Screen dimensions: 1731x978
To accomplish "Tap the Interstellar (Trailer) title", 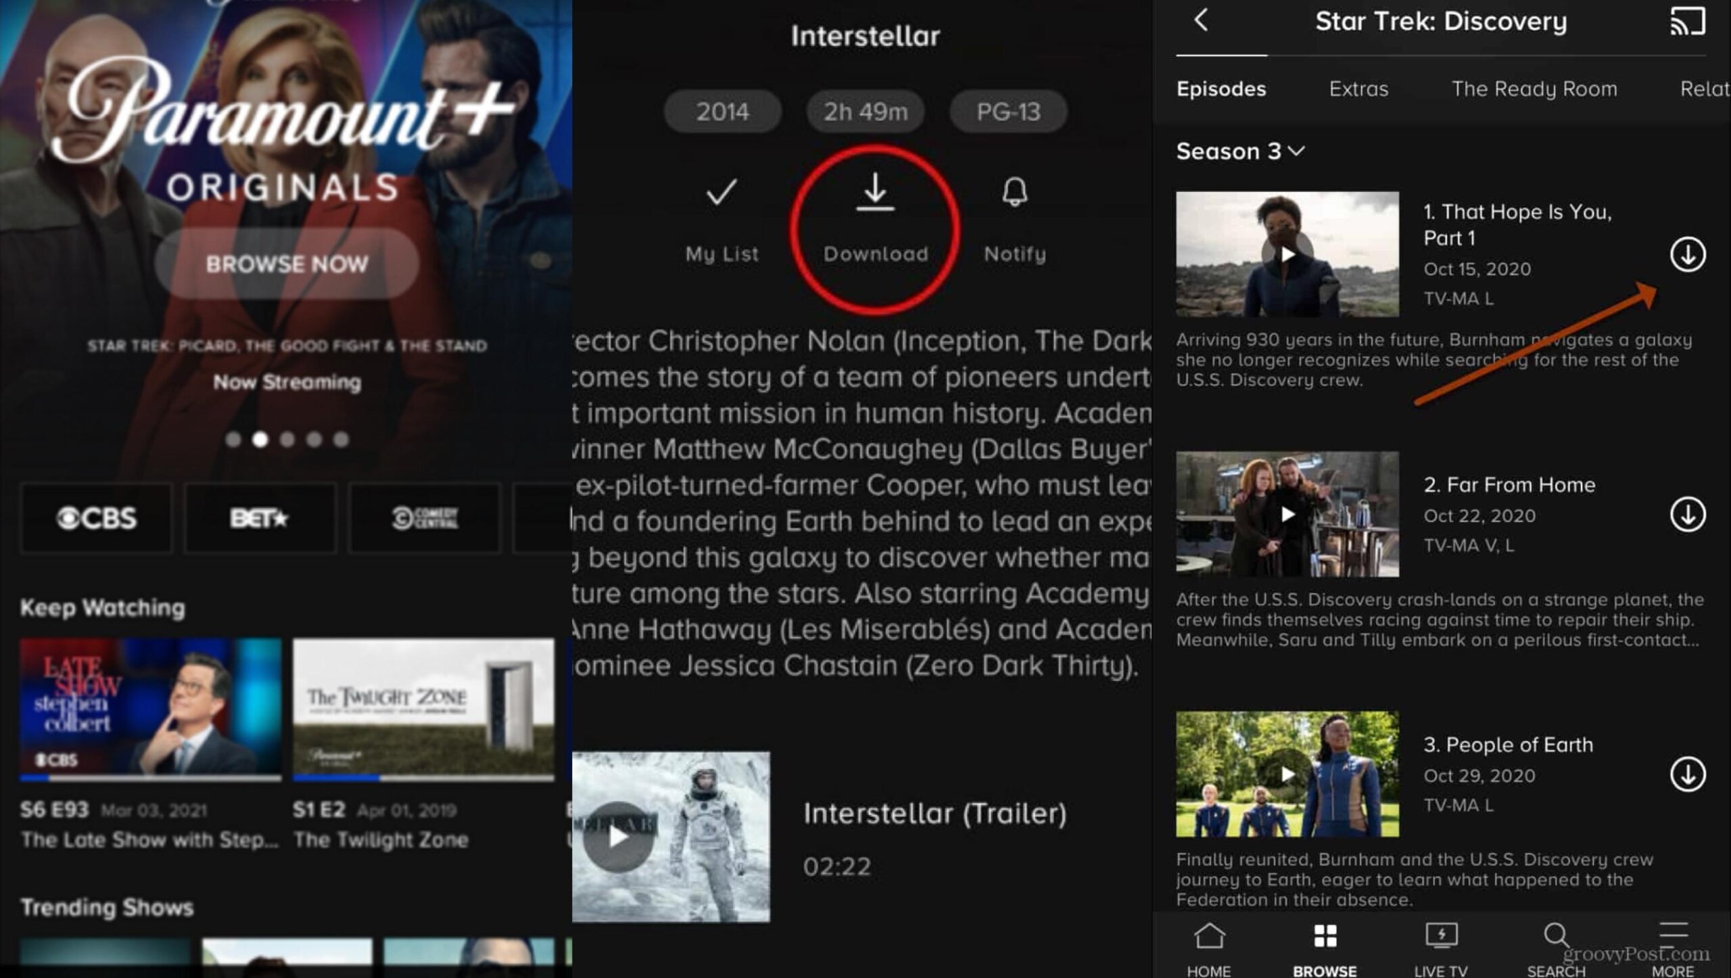I will [934, 813].
